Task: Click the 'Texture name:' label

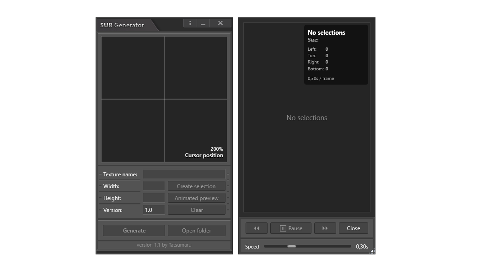Action: 120,174
